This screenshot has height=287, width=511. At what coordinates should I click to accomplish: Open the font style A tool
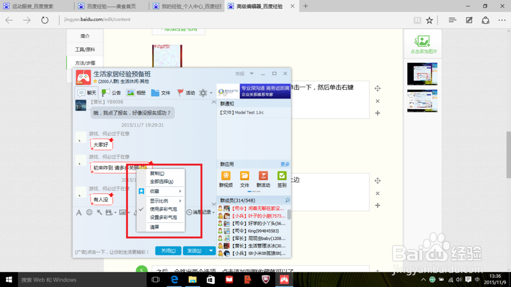(79, 212)
